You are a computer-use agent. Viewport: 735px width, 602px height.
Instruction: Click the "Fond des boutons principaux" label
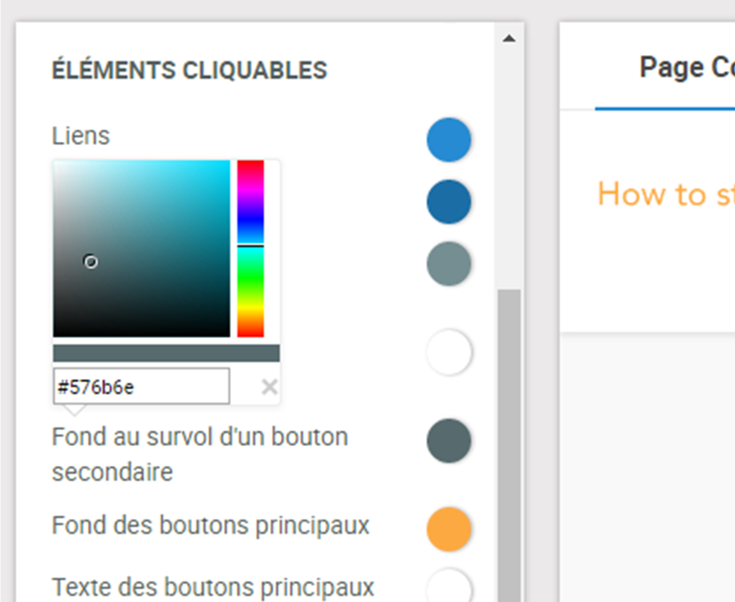(x=210, y=526)
